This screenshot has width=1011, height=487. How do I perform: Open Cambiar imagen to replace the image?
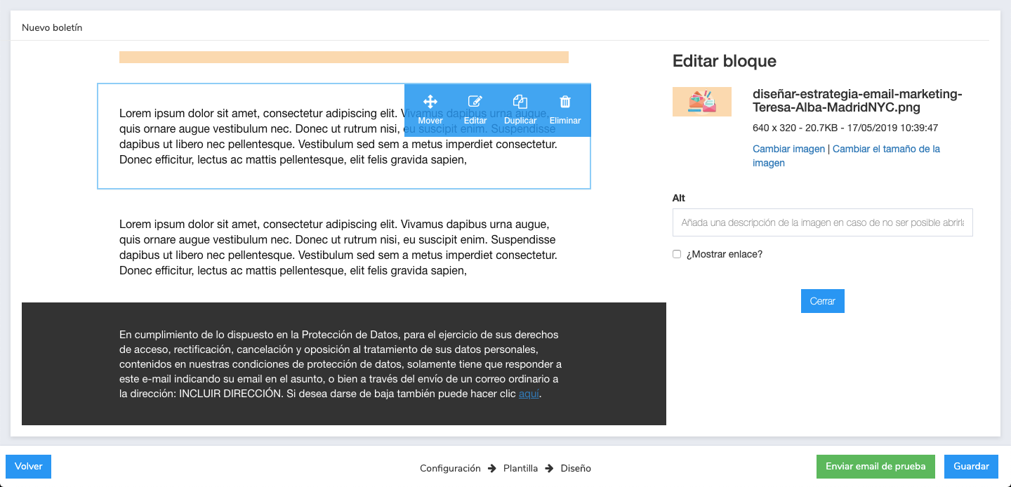click(787, 149)
